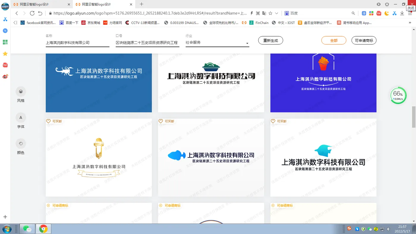Click the page vertical scrollbar thumb
The height and width of the screenshot is (234, 416).
point(413,117)
